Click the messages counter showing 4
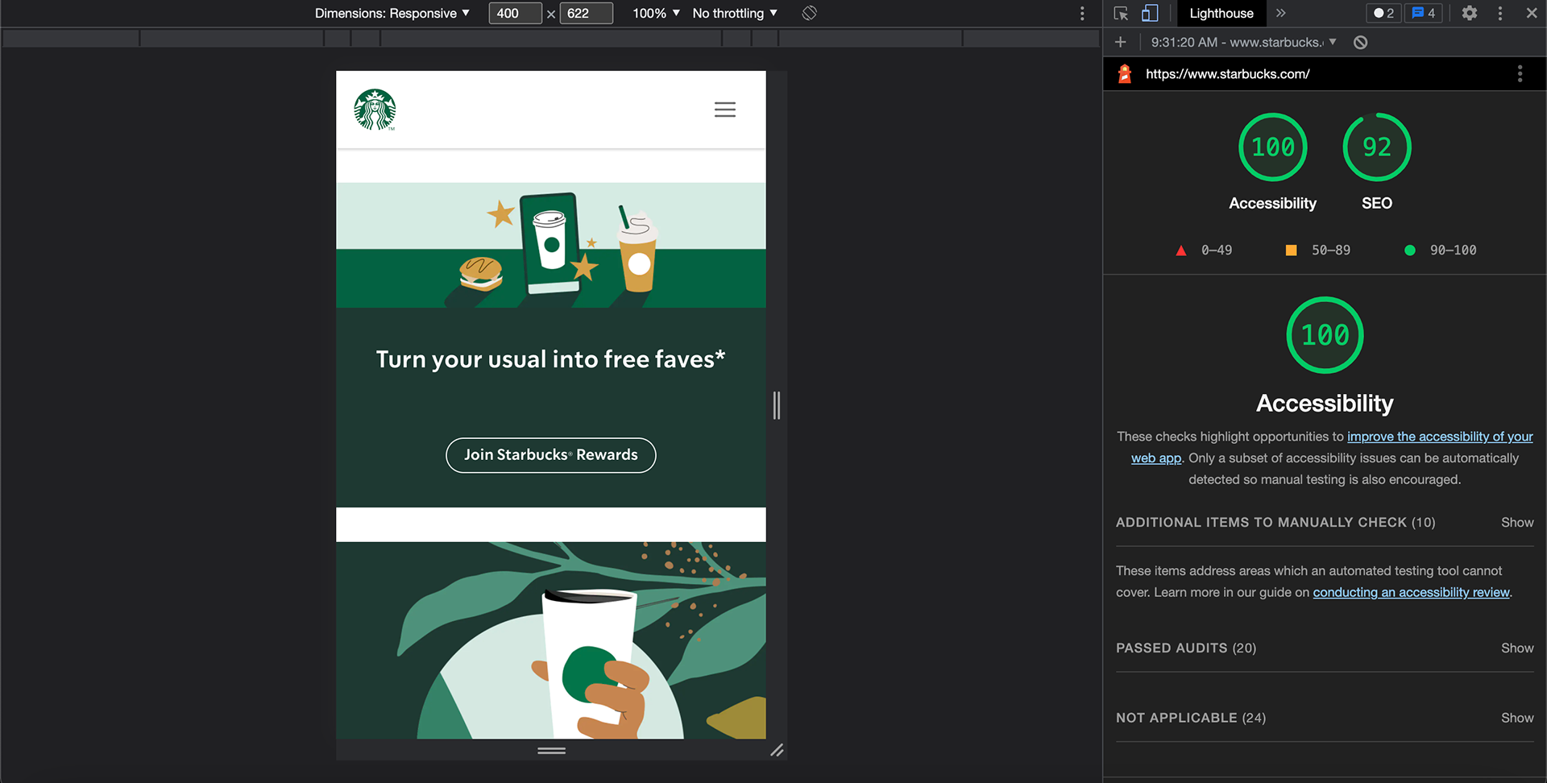 pyautogui.click(x=1424, y=13)
